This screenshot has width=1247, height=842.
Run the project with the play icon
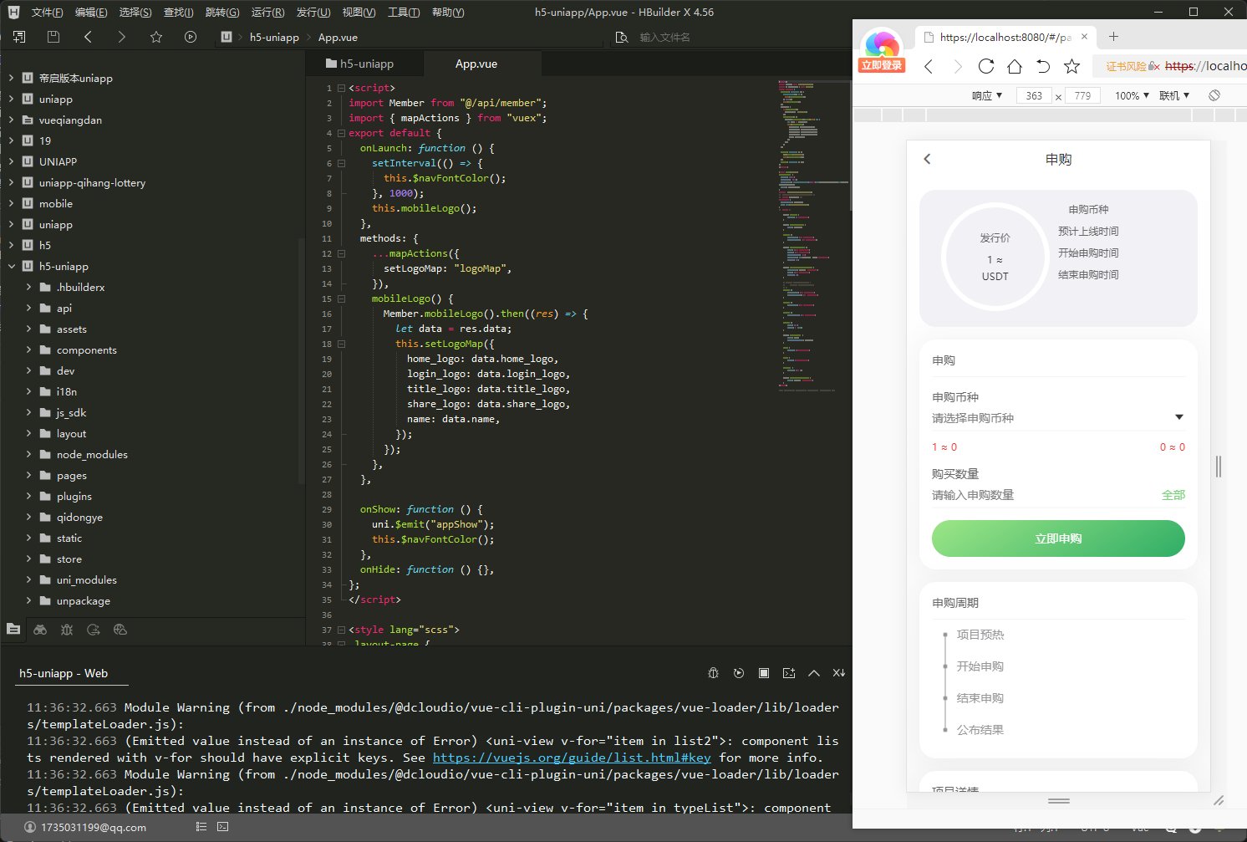(191, 37)
